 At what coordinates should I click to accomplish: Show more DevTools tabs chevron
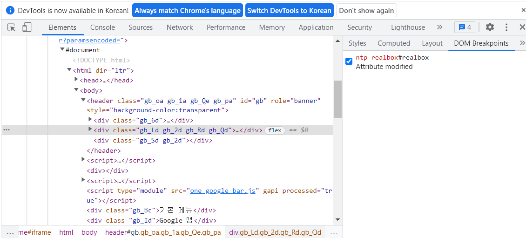coord(440,27)
